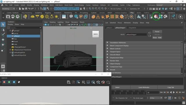Click the undo arrow in status line
Viewport: 186px width, 105px height.
29,9
